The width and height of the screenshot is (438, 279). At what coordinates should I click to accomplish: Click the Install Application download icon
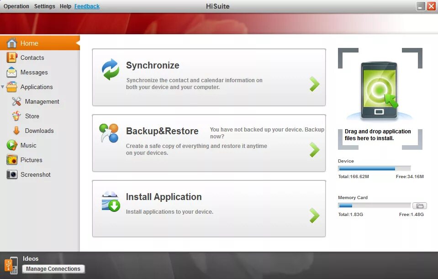(111, 201)
